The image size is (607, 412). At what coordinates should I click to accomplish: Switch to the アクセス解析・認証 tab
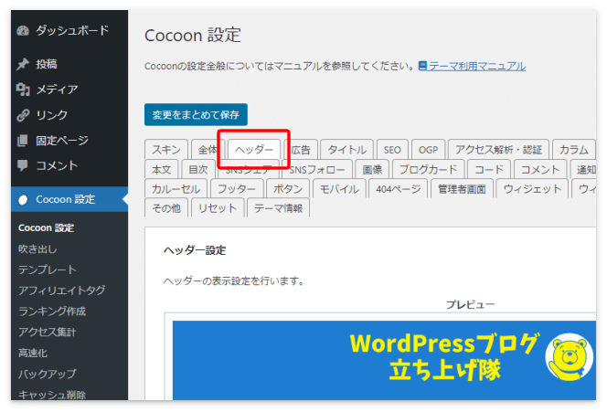pyautogui.click(x=498, y=149)
